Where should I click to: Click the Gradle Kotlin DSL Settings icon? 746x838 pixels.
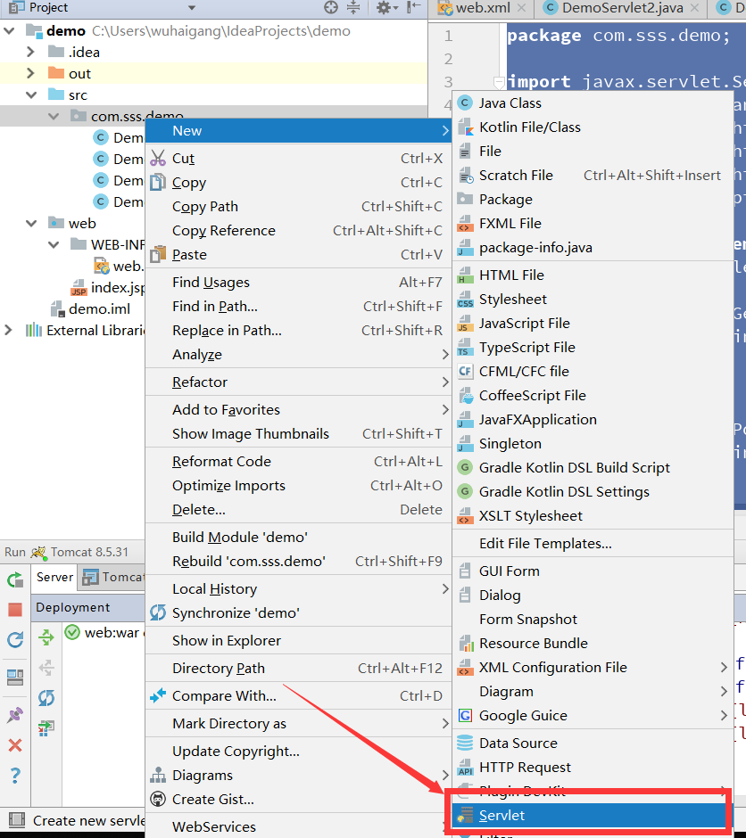pyautogui.click(x=465, y=491)
